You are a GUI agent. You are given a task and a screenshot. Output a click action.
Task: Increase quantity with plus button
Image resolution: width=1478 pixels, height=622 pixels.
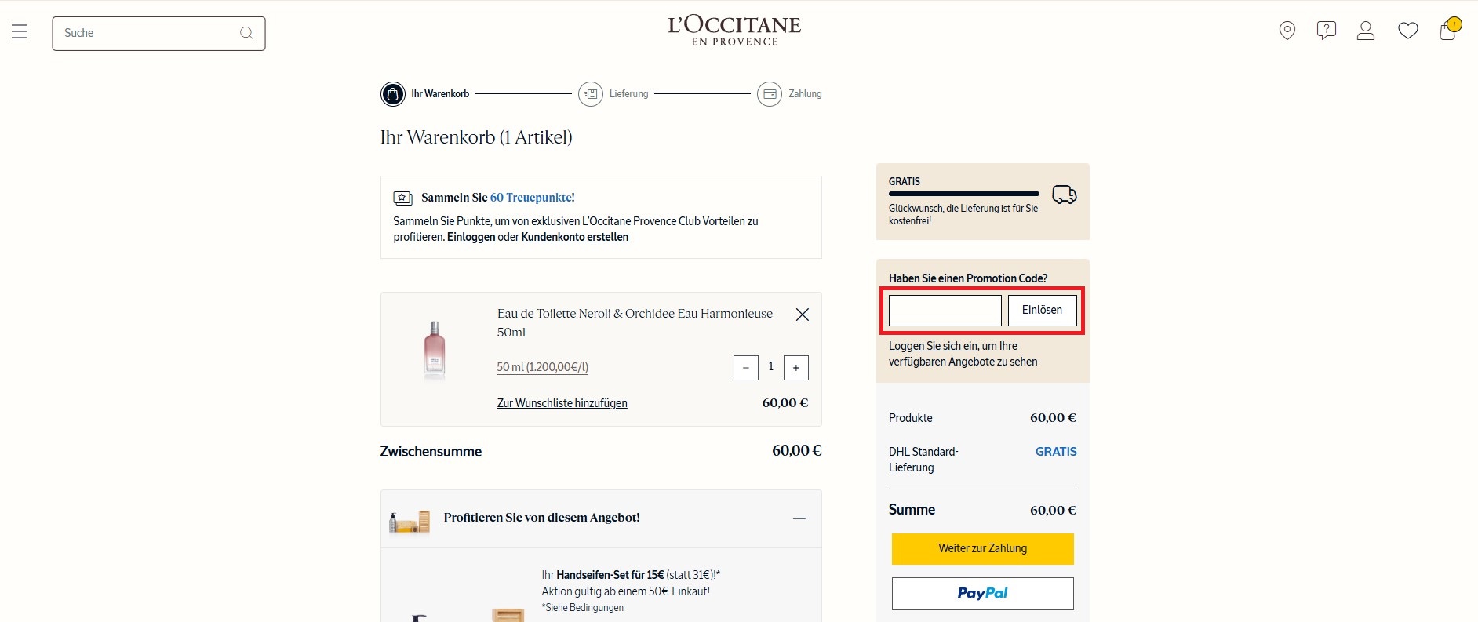[x=796, y=368]
